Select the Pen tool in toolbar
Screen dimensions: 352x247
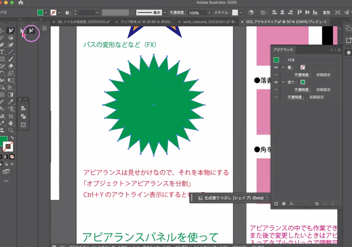tap(2, 45)
